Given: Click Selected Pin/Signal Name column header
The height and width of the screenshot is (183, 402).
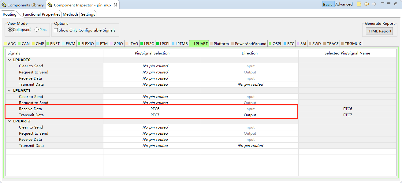Looking at the screenshot, I should pos(347,53).
